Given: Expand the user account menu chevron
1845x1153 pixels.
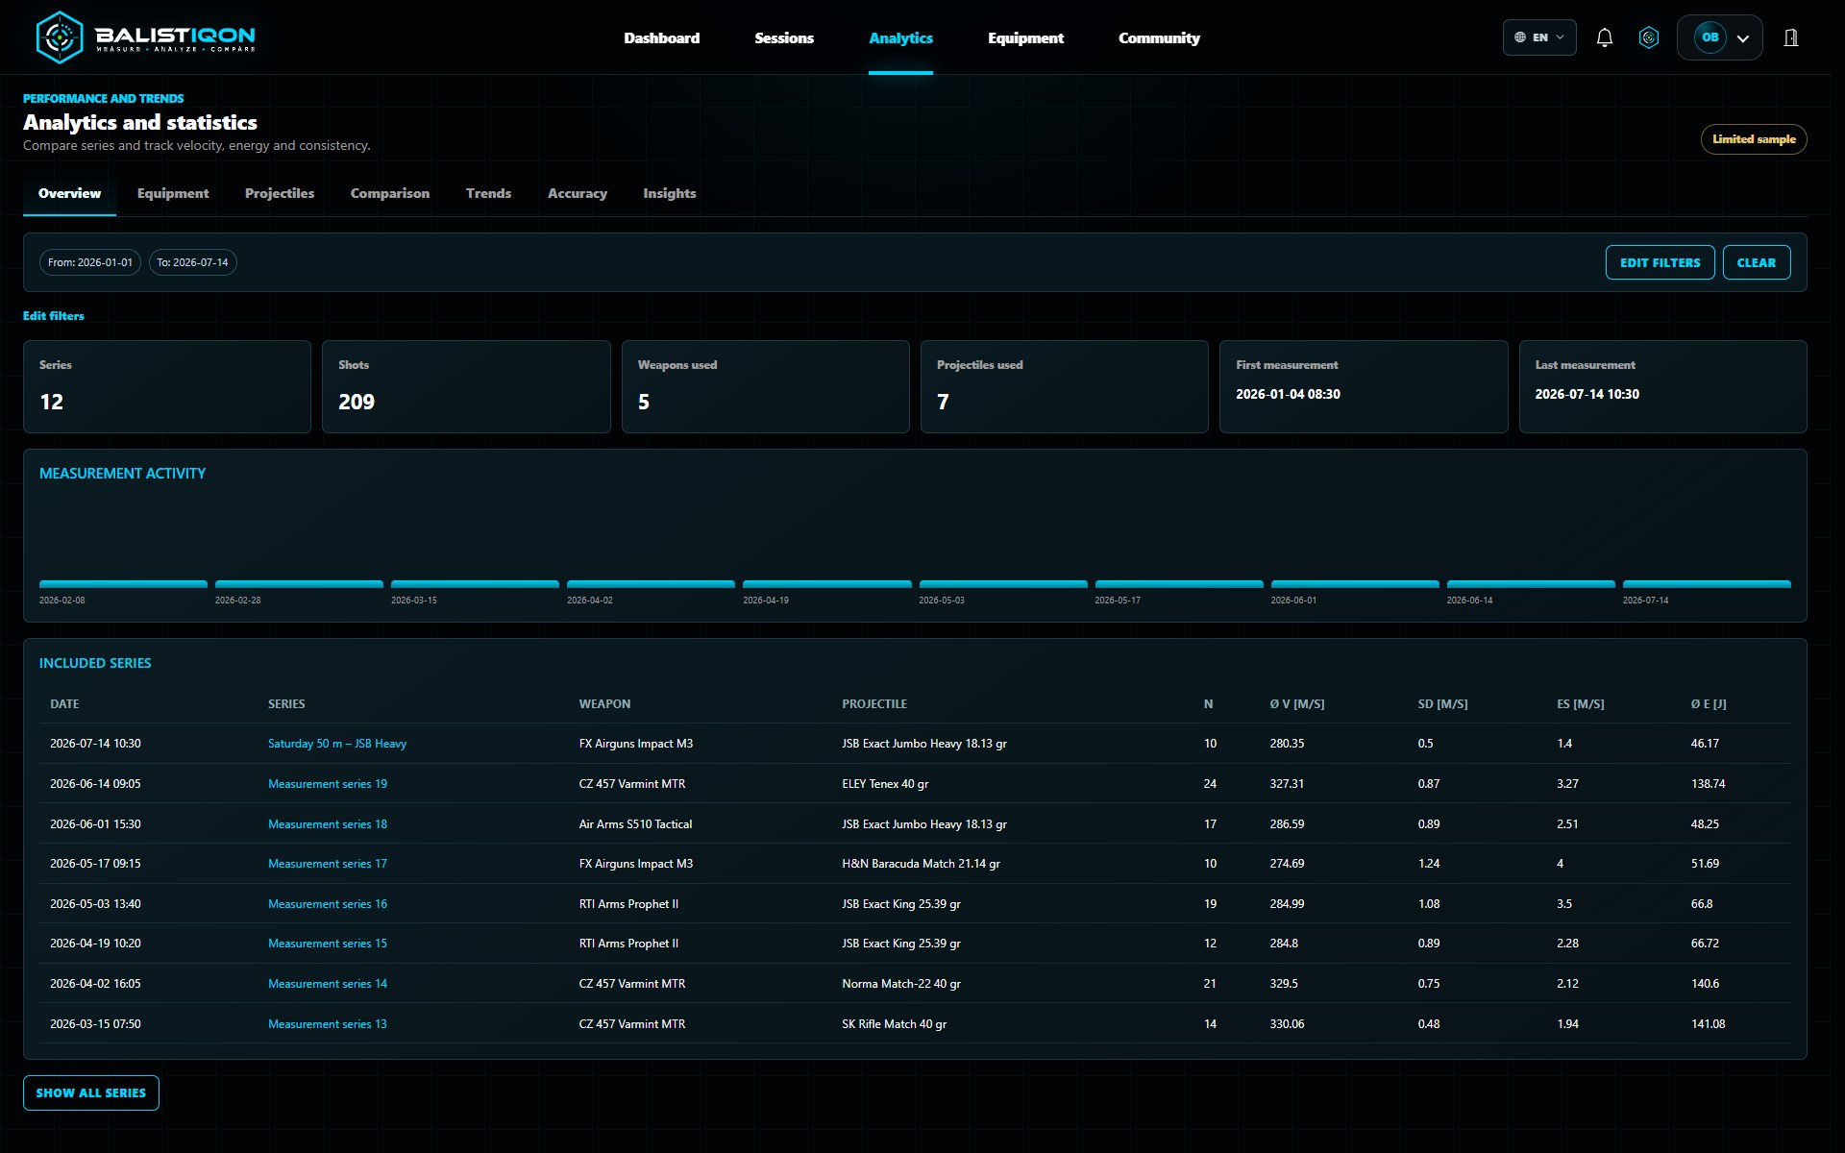Looking at the screenshot, I should pyautogui.click(x=1743, y=38).
